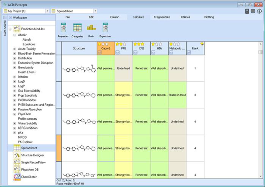Expand the pKa node
The height and width of the screenshot is (187, 265).
(x=14, y=133)
